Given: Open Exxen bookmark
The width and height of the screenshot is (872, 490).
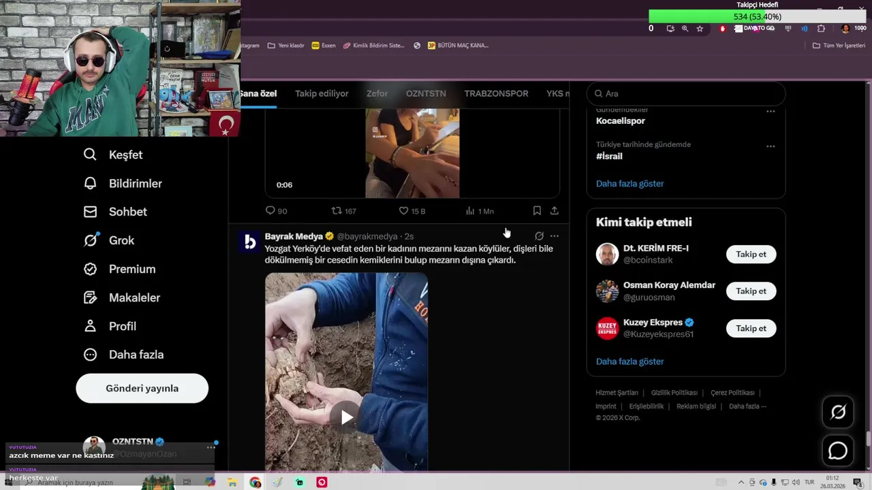Looking at the screenshot, I should (x=324, y=46).
